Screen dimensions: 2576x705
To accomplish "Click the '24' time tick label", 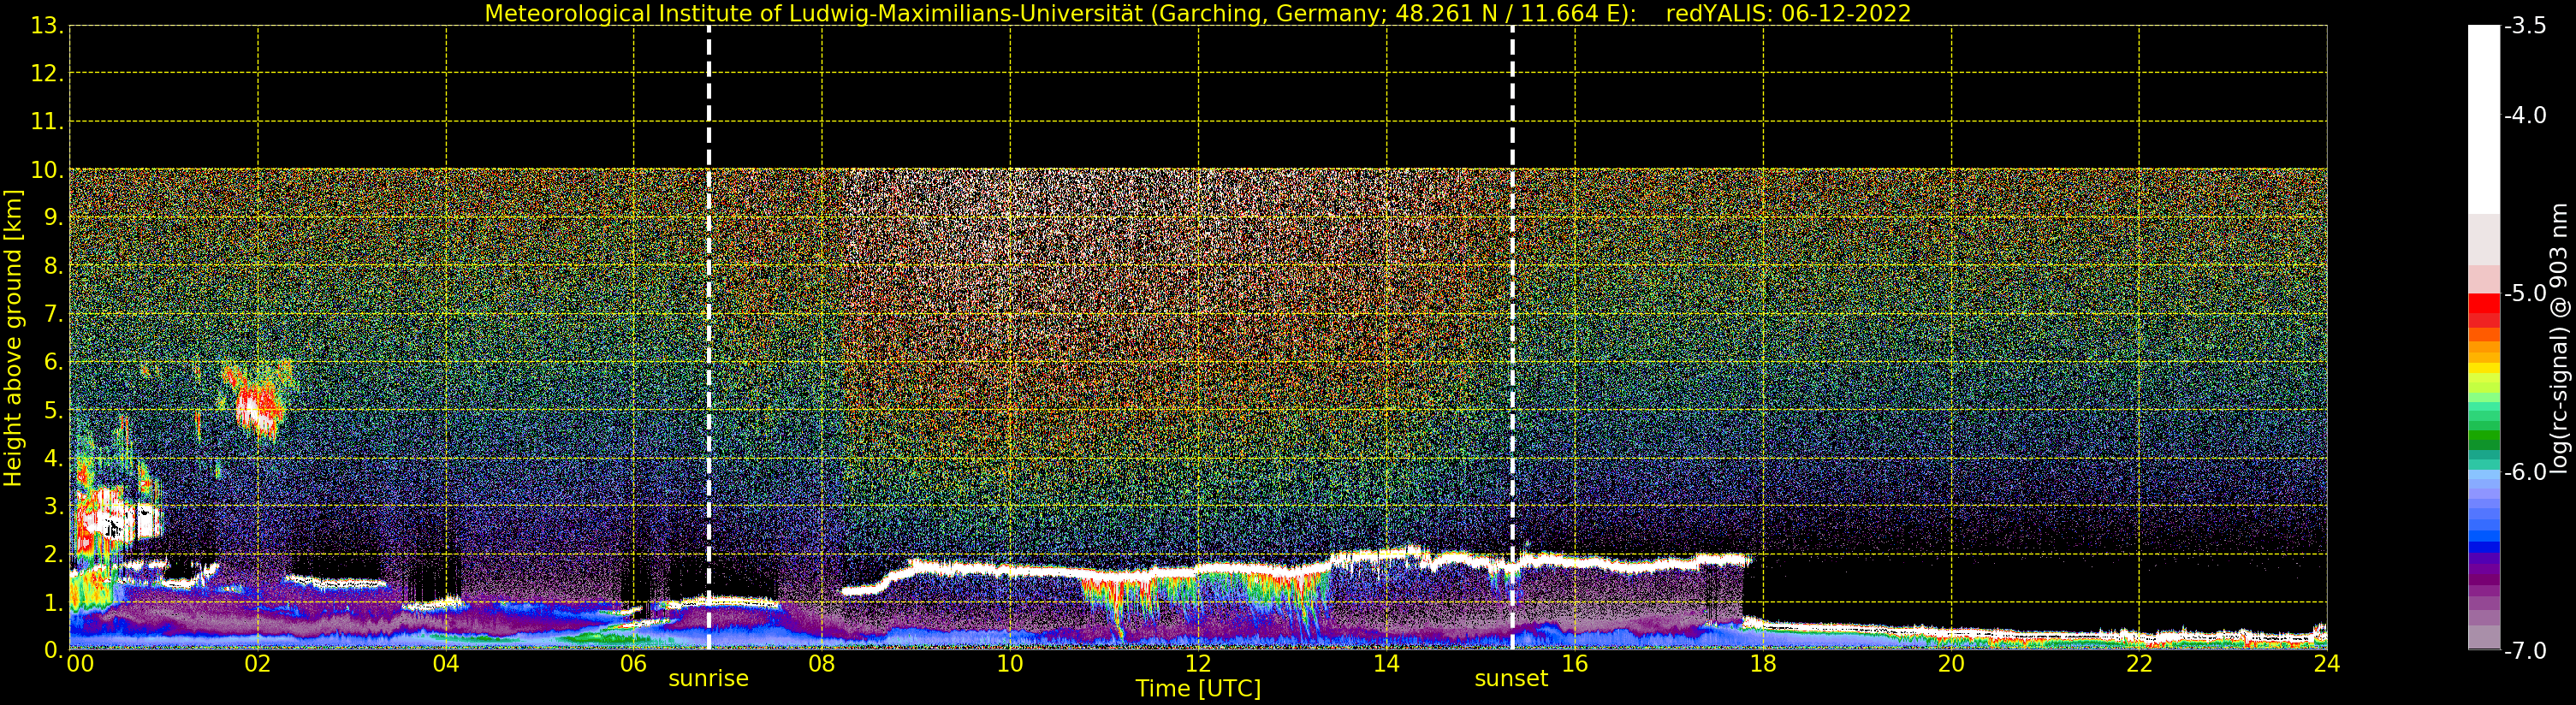I will [2326, 663].
